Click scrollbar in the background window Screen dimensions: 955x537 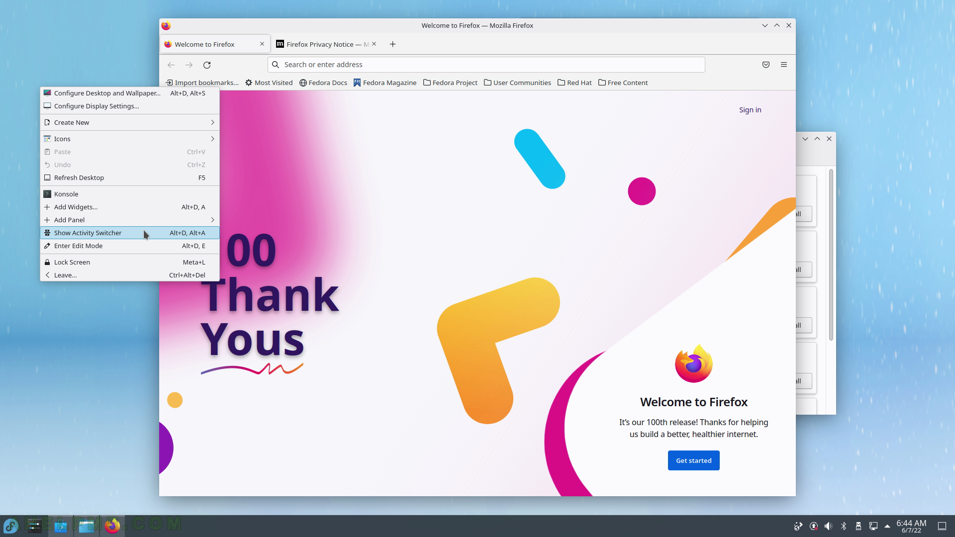(831, 255)
